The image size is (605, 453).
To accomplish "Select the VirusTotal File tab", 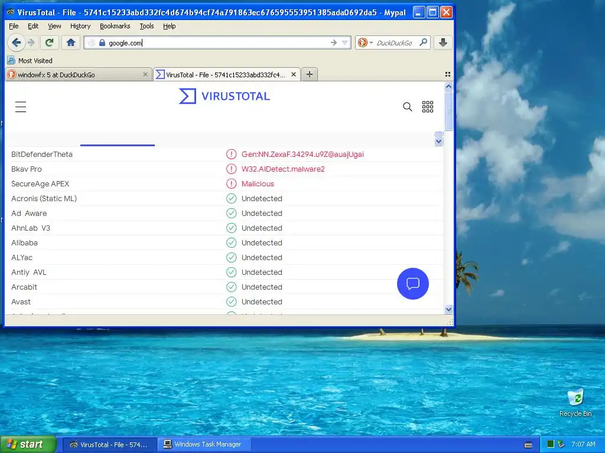I will click(x=226, y=75).
